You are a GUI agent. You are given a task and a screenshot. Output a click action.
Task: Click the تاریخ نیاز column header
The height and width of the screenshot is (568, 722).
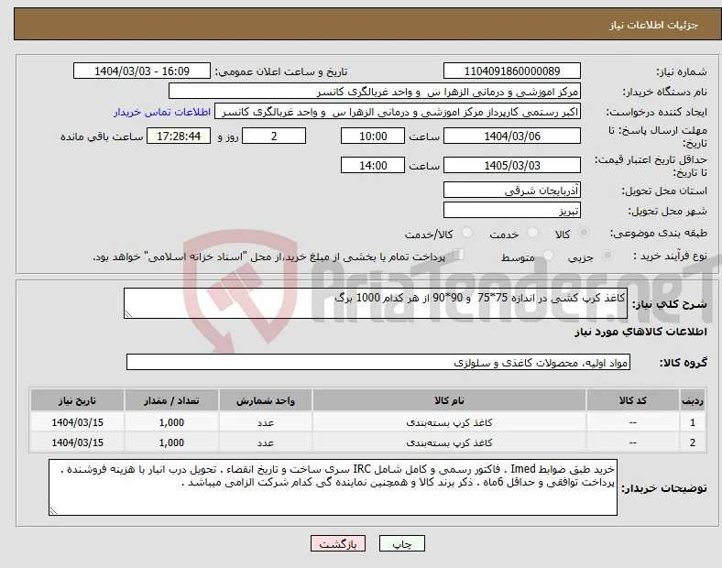77,400
